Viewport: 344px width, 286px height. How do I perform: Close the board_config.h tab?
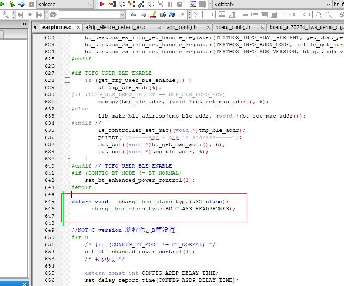point(262,27)
